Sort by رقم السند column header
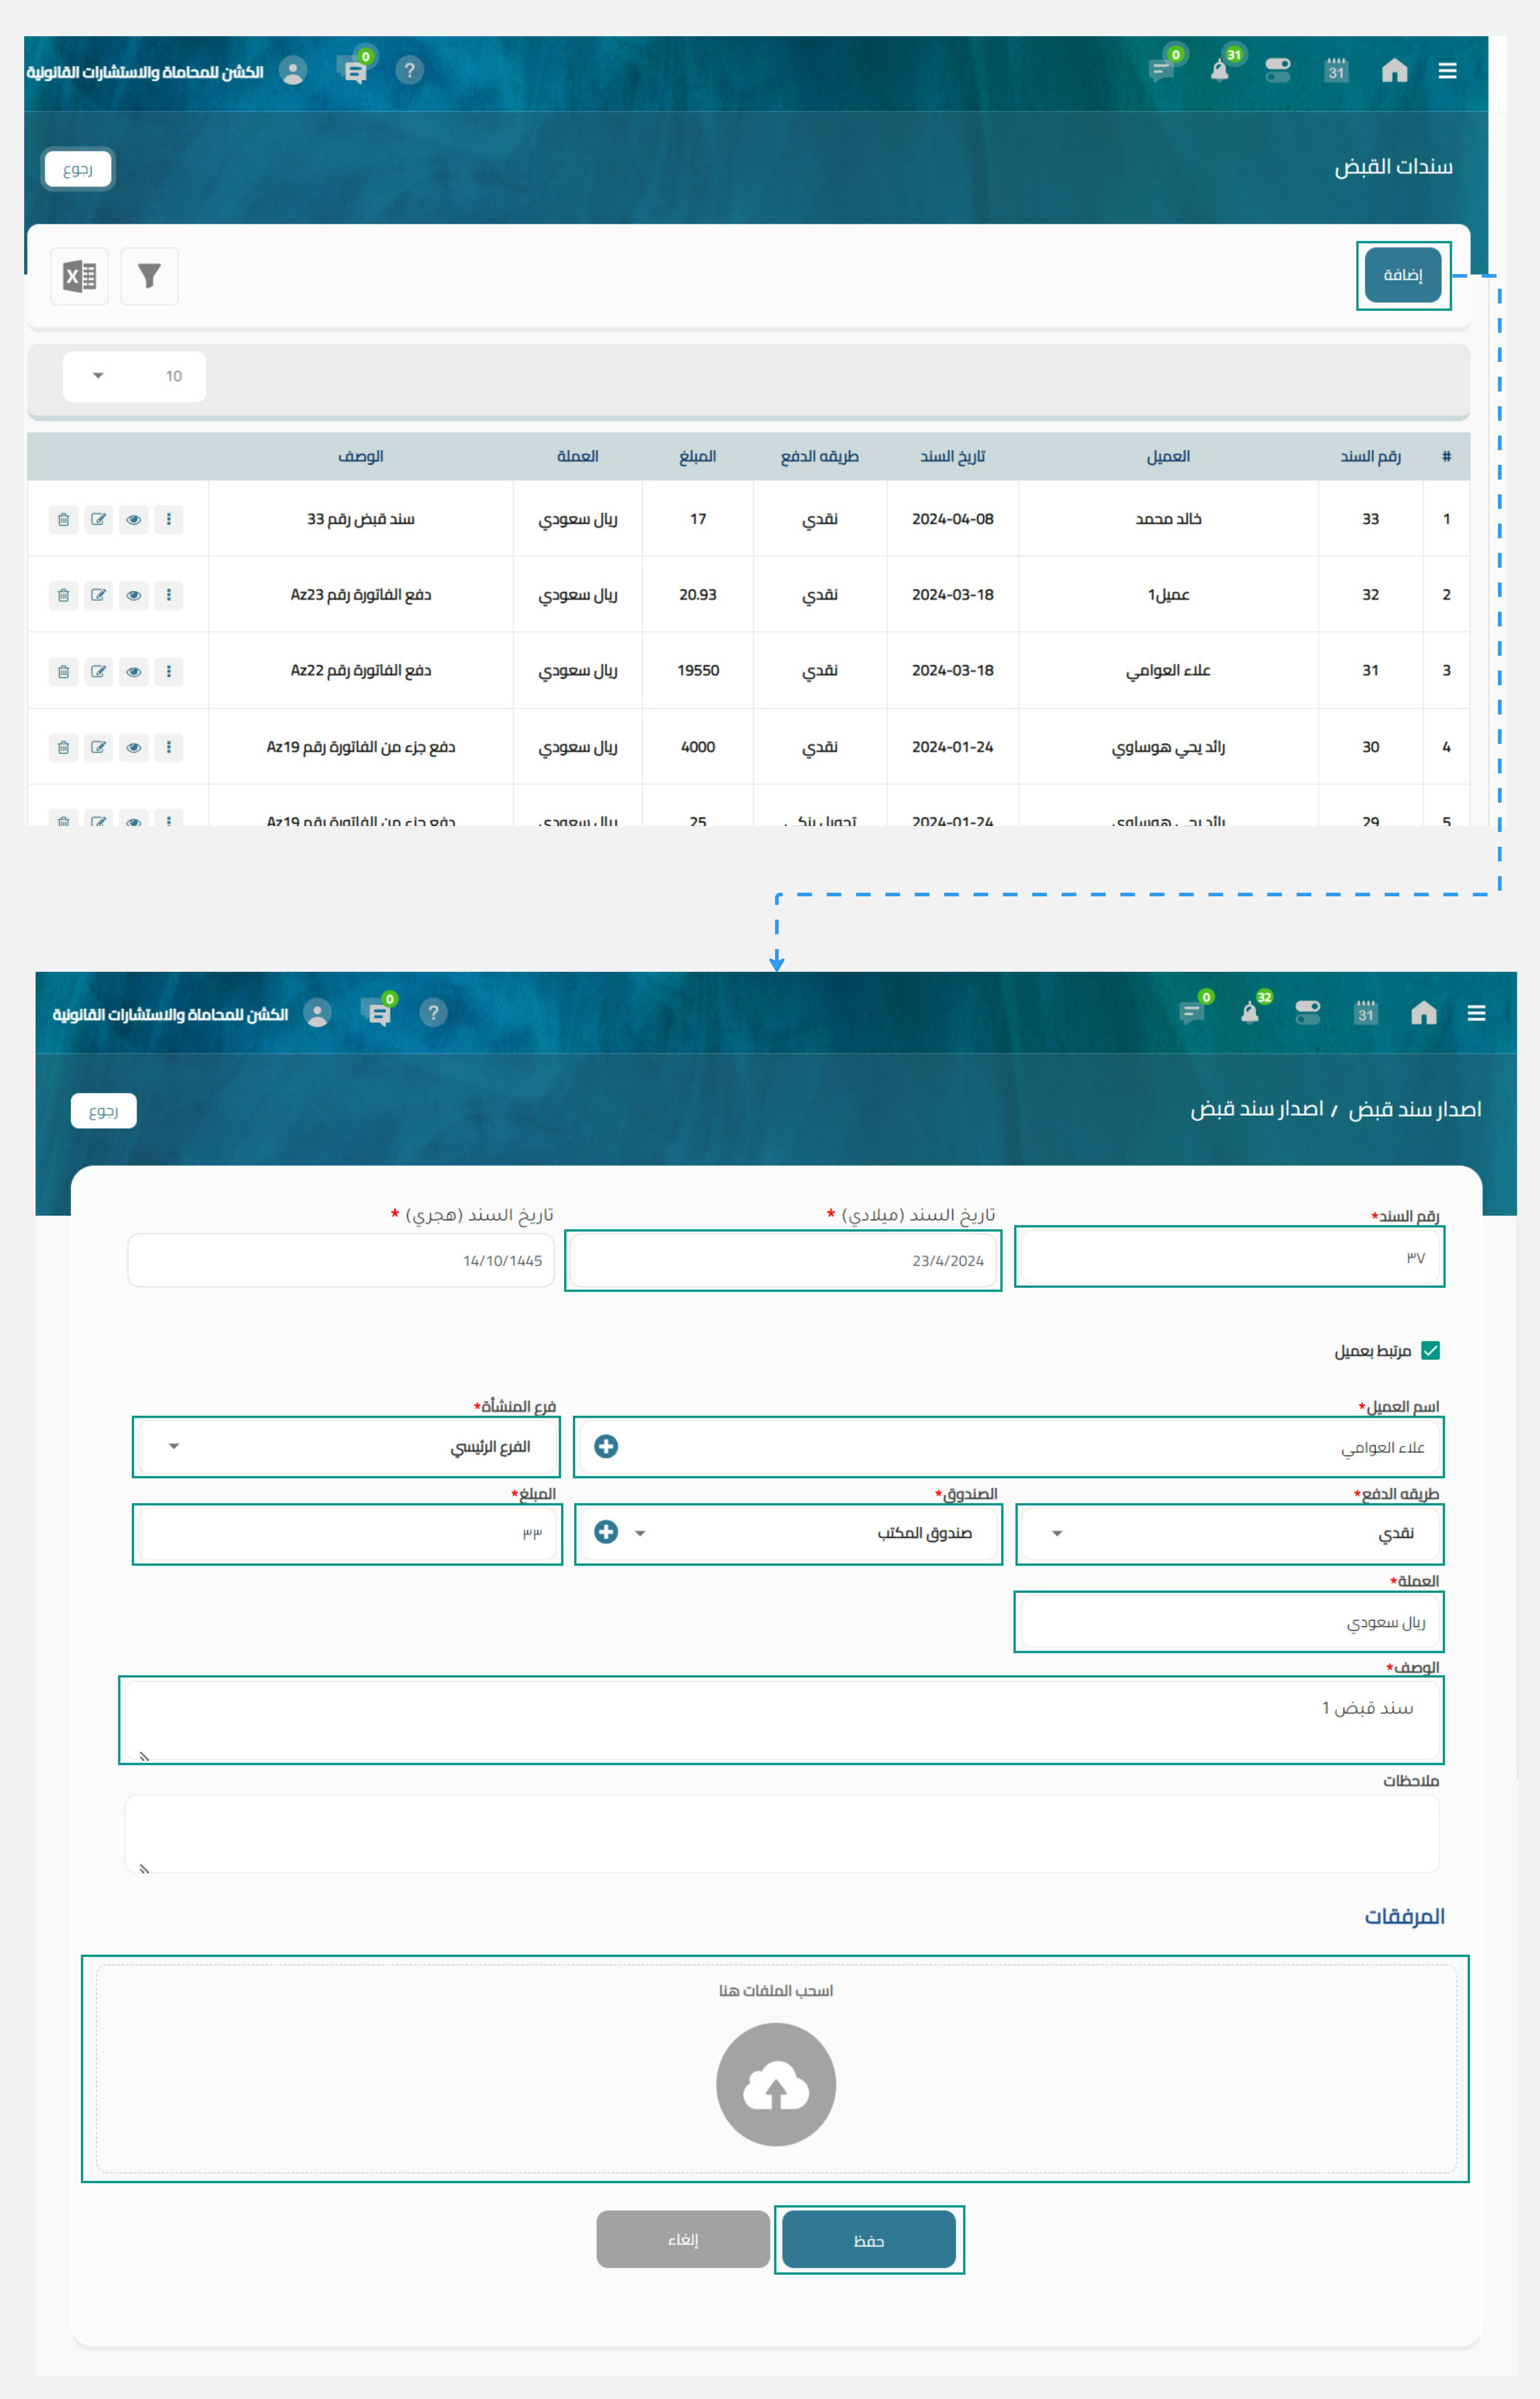This screenshot has width=1540, height=2399. tap(1370, 456)
